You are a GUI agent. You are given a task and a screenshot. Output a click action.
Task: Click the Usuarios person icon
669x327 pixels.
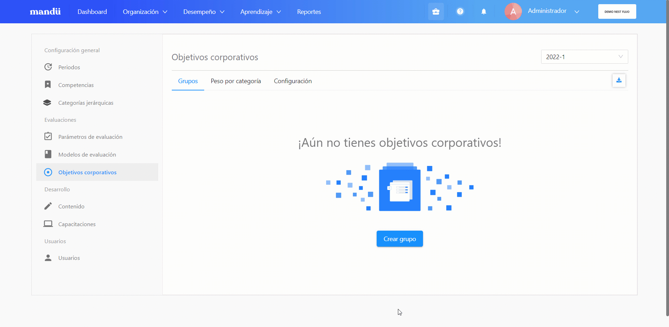[48, 258]
